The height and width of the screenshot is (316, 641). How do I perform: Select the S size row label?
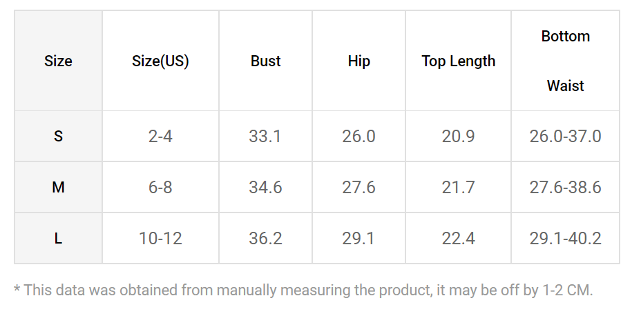[58, 136]
